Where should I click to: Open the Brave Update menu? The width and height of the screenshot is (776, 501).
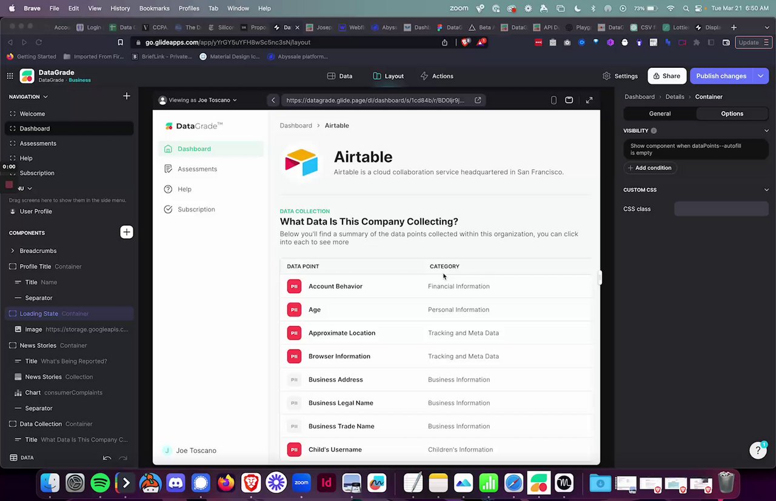(x=752, y=42)
